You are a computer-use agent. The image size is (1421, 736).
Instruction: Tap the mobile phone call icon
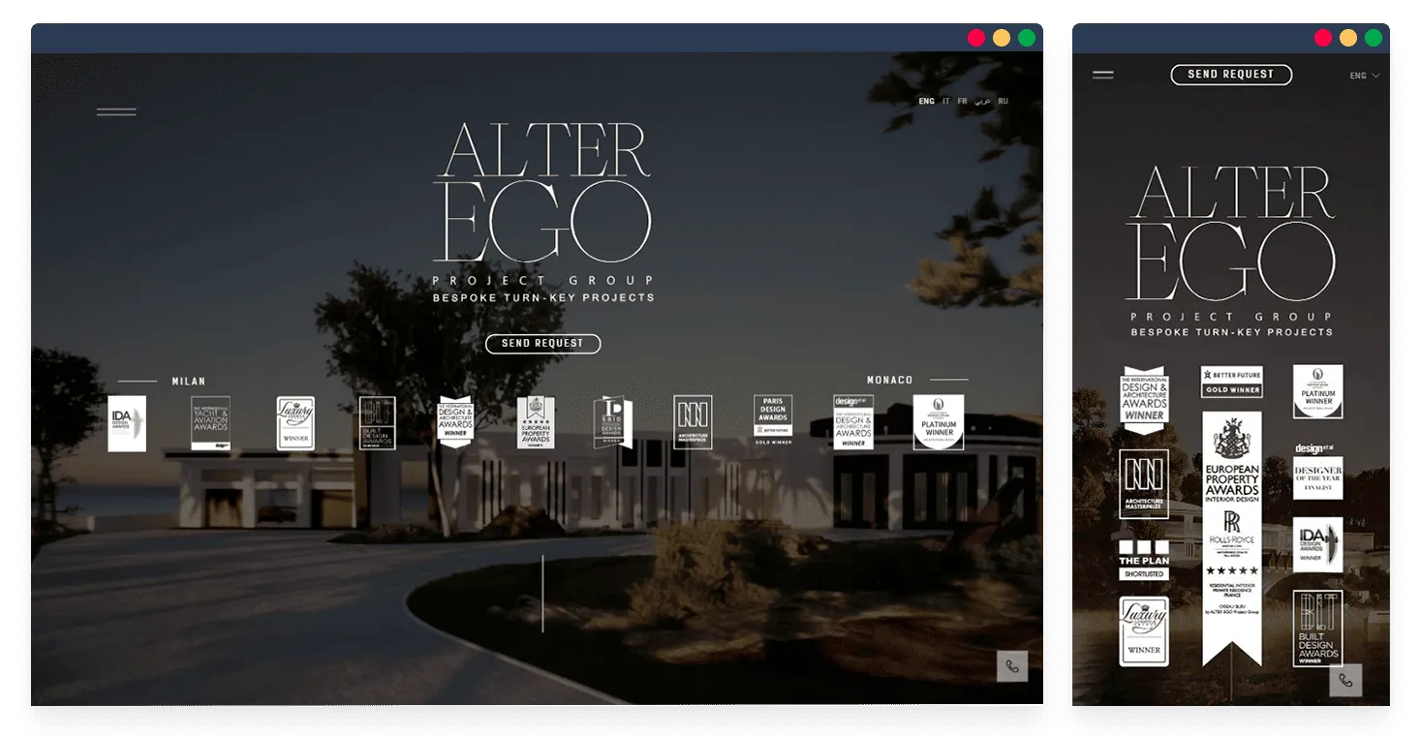(x=1345, y=680)
